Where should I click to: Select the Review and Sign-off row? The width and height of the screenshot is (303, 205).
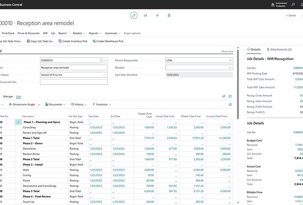point(116,133)
